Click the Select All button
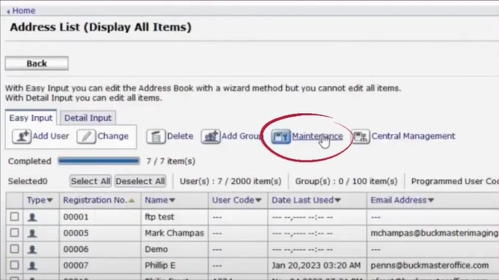The width and height of the screenshot is (499, 280). pos(91,182)
